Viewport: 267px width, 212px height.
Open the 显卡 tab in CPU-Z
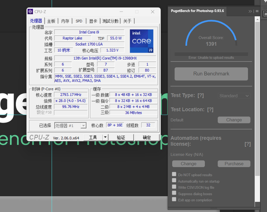tap(93, 21)
